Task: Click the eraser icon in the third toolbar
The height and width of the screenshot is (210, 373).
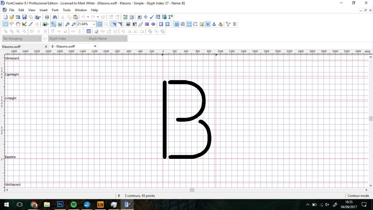Action: 96,31
